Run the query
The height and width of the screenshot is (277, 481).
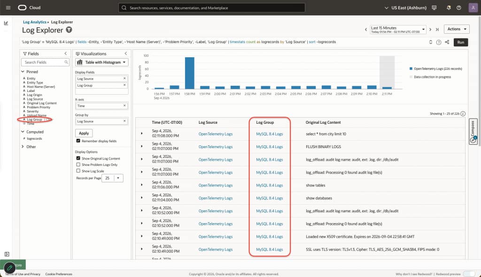460,42
